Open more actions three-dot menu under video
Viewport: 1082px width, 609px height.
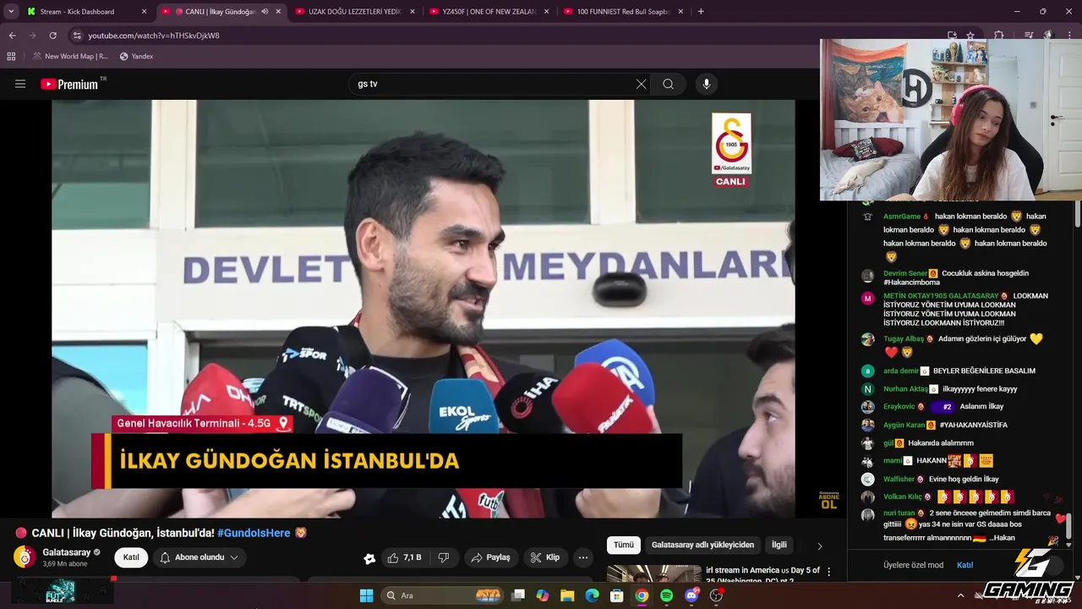(x=582, y=557)
